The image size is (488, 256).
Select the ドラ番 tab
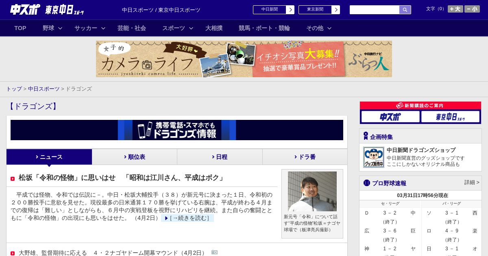[x=305, y=157]
